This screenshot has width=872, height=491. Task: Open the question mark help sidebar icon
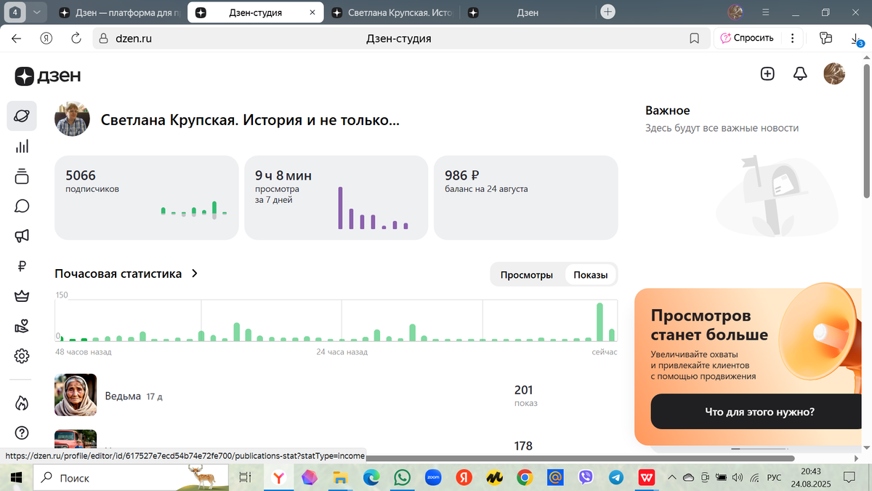22,432
